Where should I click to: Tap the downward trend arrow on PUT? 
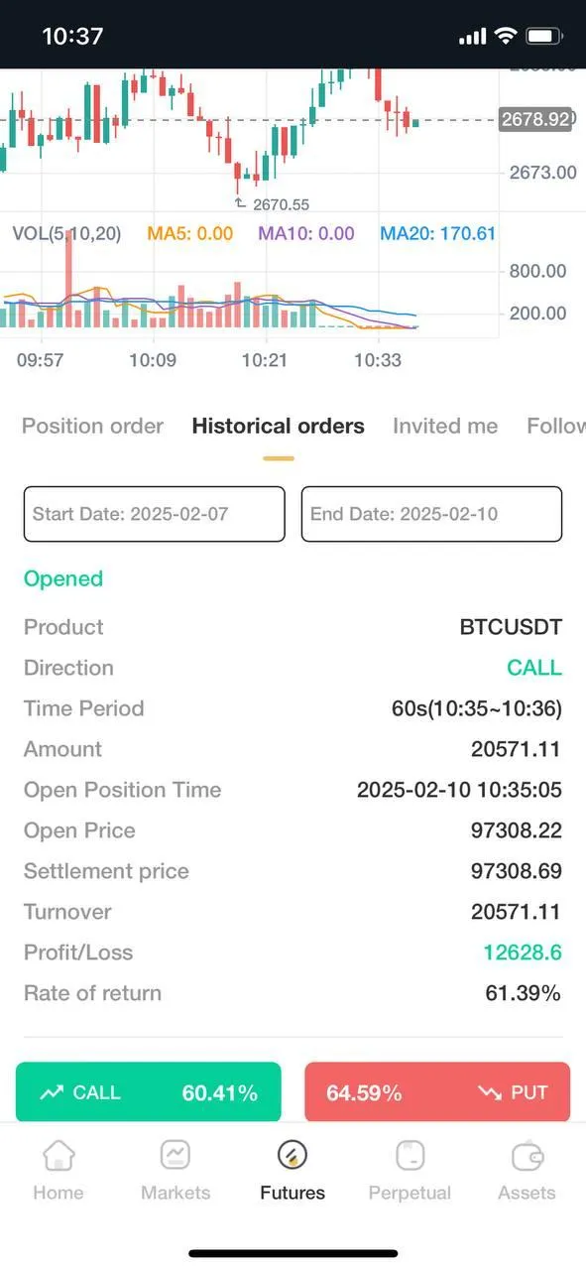click(490, 1092)
